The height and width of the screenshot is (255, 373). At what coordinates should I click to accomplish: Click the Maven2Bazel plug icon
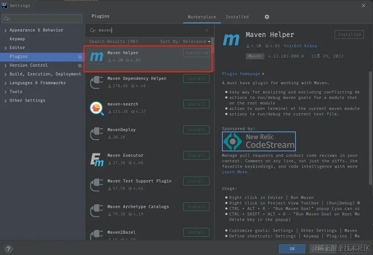(97, 235)
